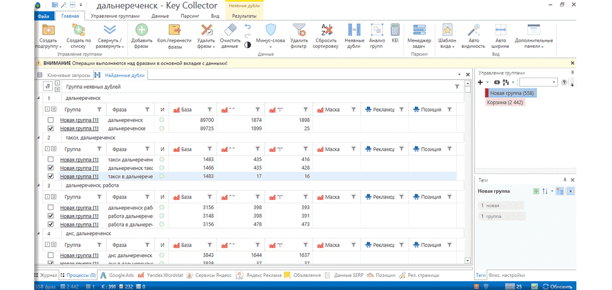Image resolution: width=612 pixels, height=290 pixels.
Task: Open the search combo box in groups panel
Action: click(x=538, y=82)
